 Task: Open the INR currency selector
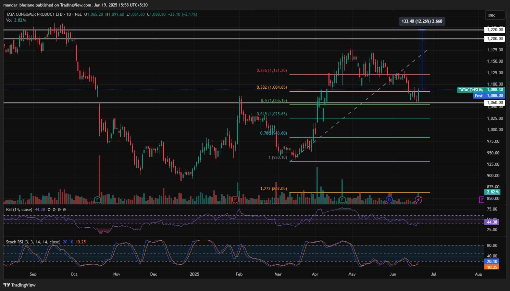tap(495, 15)
